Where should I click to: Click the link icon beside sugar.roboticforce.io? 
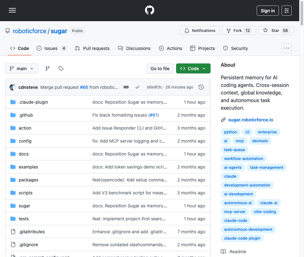click(223, 120)
